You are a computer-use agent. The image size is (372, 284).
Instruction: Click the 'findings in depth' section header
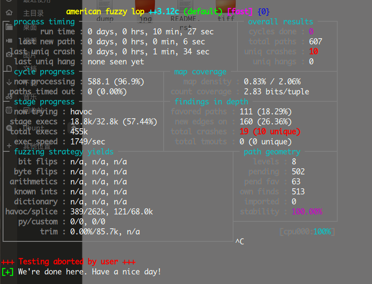(211, 102)
